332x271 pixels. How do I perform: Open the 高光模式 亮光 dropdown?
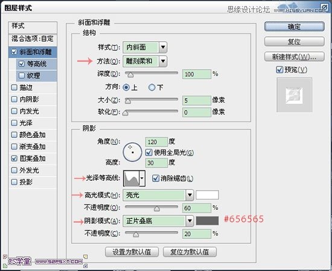190,195
